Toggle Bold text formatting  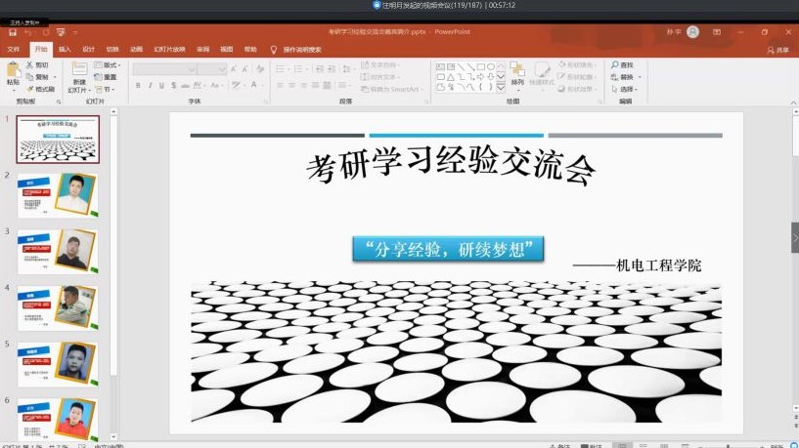[x=138, y=86]
